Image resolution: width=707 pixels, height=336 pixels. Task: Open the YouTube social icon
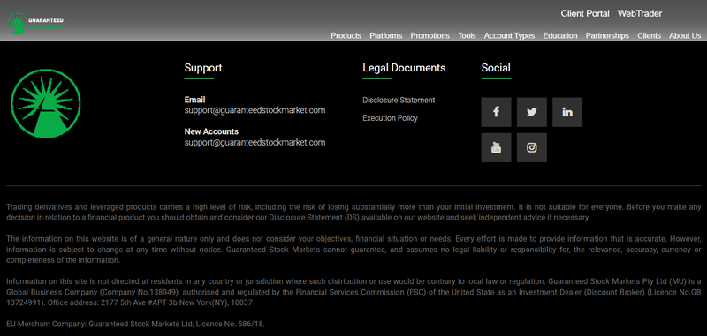tap(496, 147)
